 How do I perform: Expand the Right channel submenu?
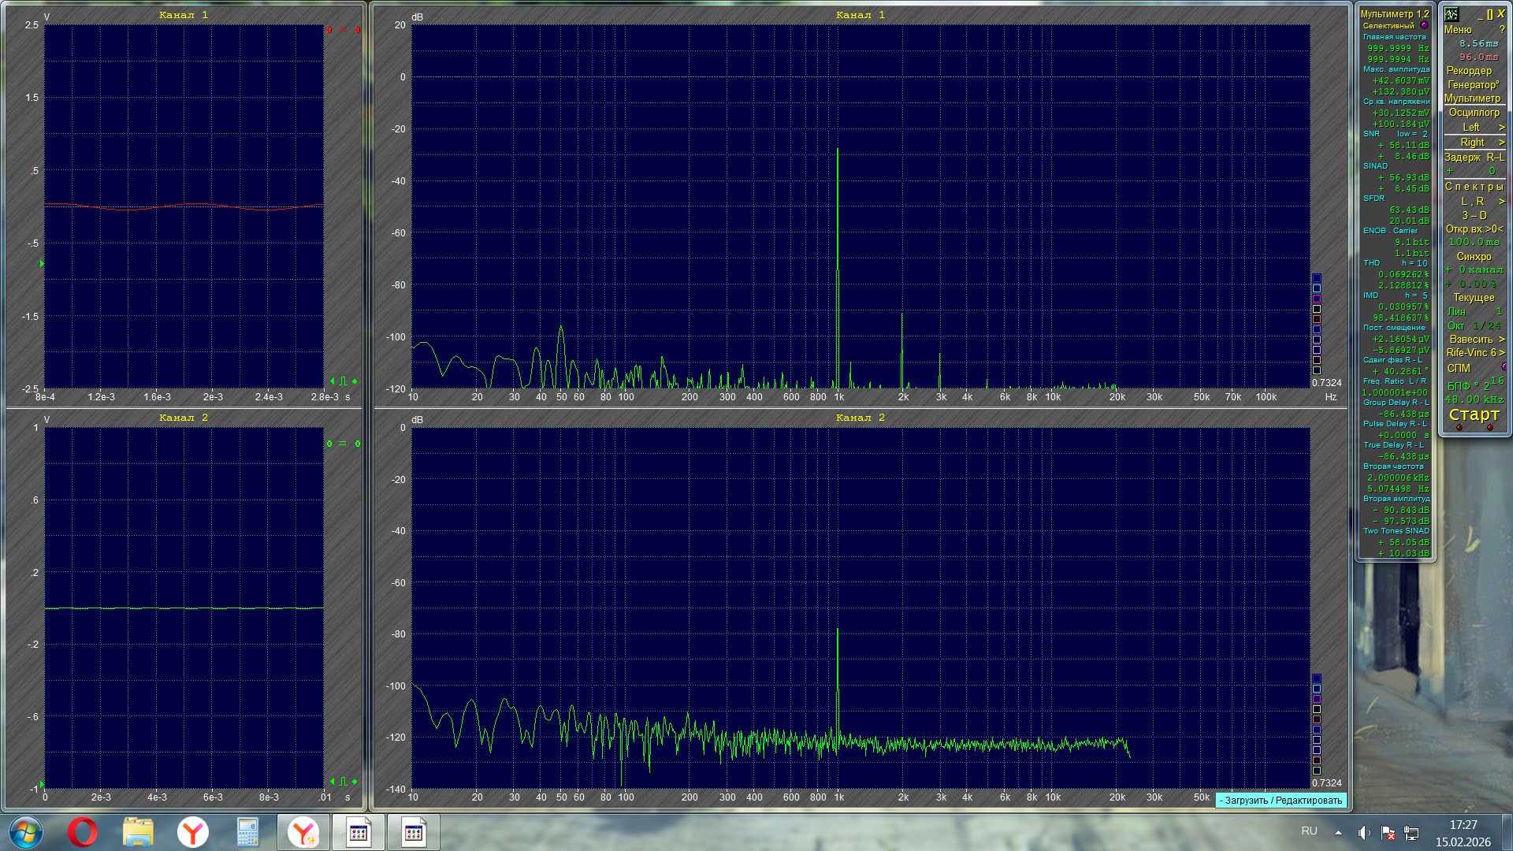[1474, 142]
